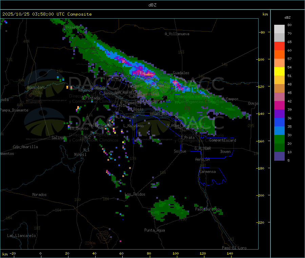Select the Cda_Amarilla map label
The height and width of the screenshot is (258, 305).
25,147
